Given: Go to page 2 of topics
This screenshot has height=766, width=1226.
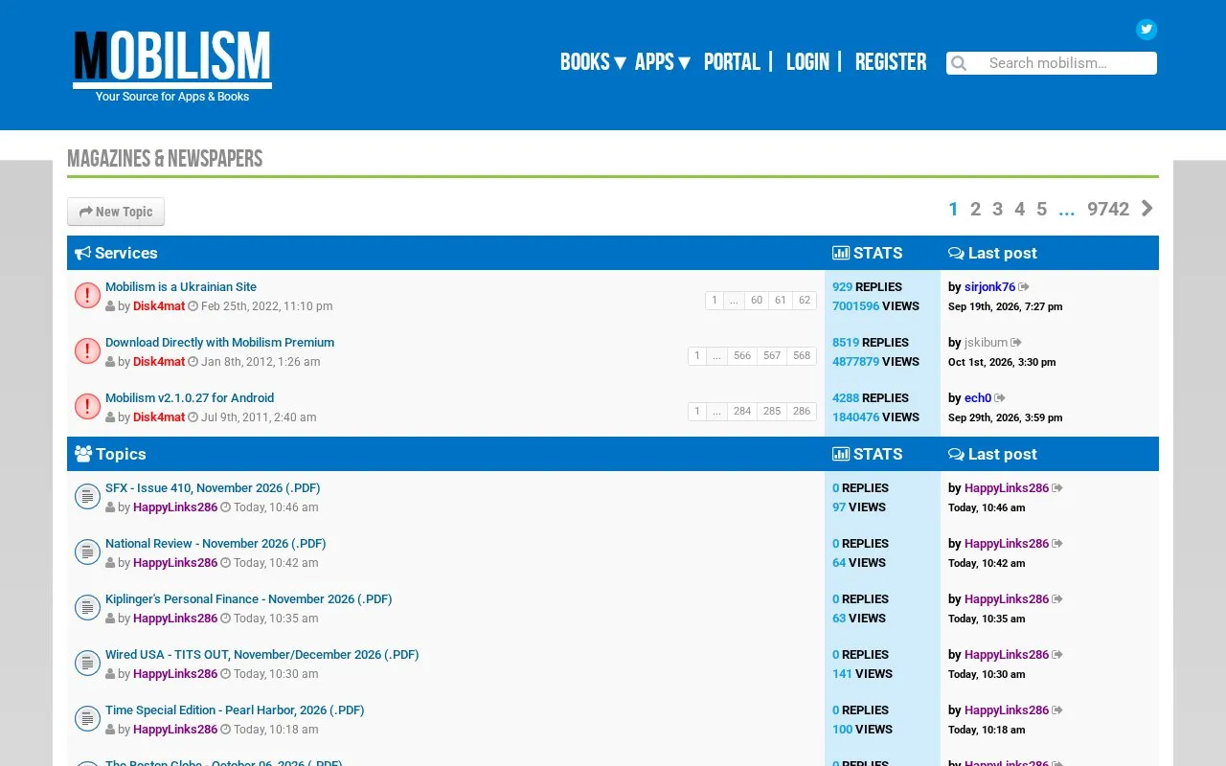Looking at the screenshot, I should [975, 209].
